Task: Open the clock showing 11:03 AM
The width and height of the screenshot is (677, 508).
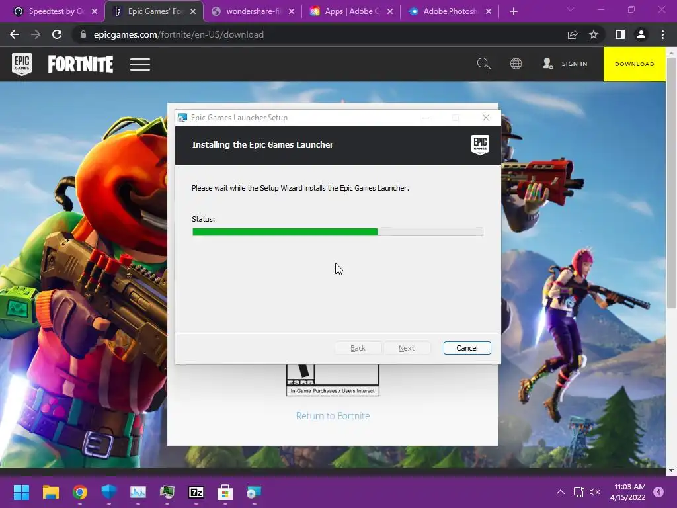Action: pyautogui.click(x=628, y=492)
